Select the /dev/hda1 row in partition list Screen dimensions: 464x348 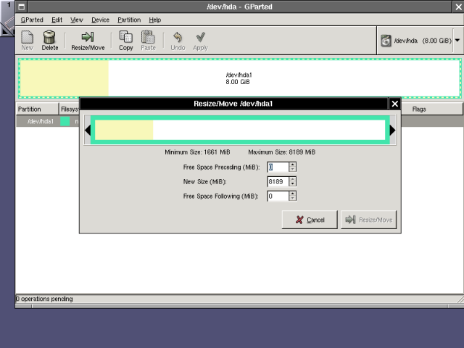pos(47,121)
